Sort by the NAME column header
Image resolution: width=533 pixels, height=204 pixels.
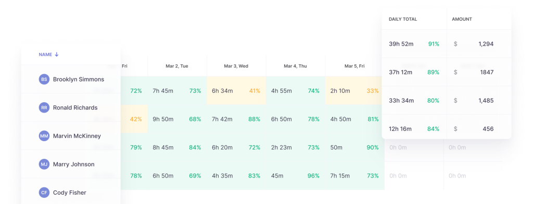pyautogui.click(x=45, y=54)
